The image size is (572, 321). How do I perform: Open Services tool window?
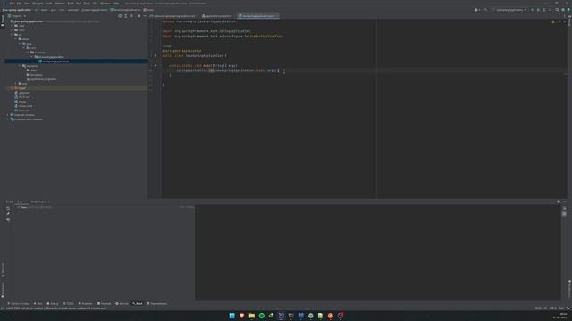122,303
